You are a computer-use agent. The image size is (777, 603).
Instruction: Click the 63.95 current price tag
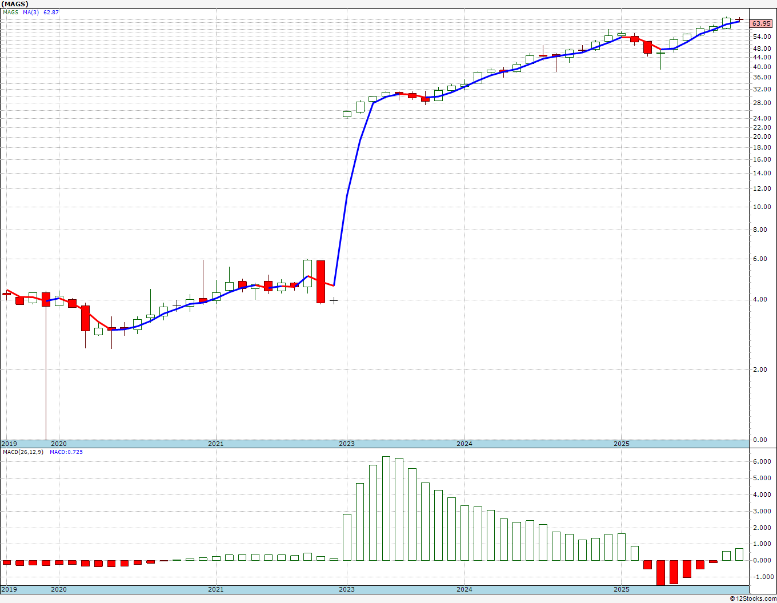pos(761,23)
